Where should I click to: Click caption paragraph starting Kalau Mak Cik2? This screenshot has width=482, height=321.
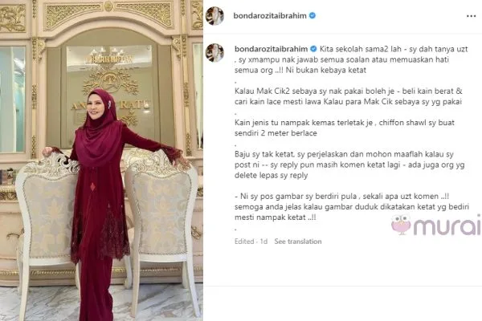[349, 96]
